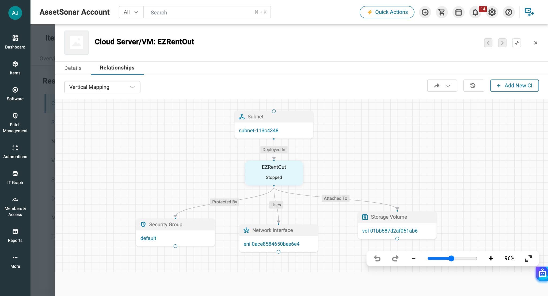Open the settings gear icon

pos(492,12)
